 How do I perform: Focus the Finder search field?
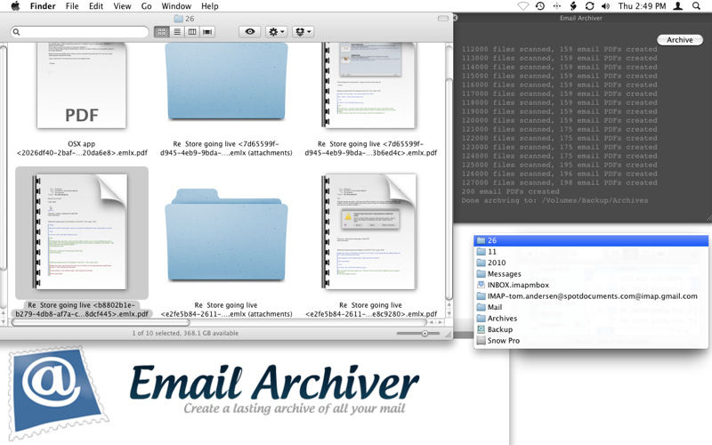point(80,32)
